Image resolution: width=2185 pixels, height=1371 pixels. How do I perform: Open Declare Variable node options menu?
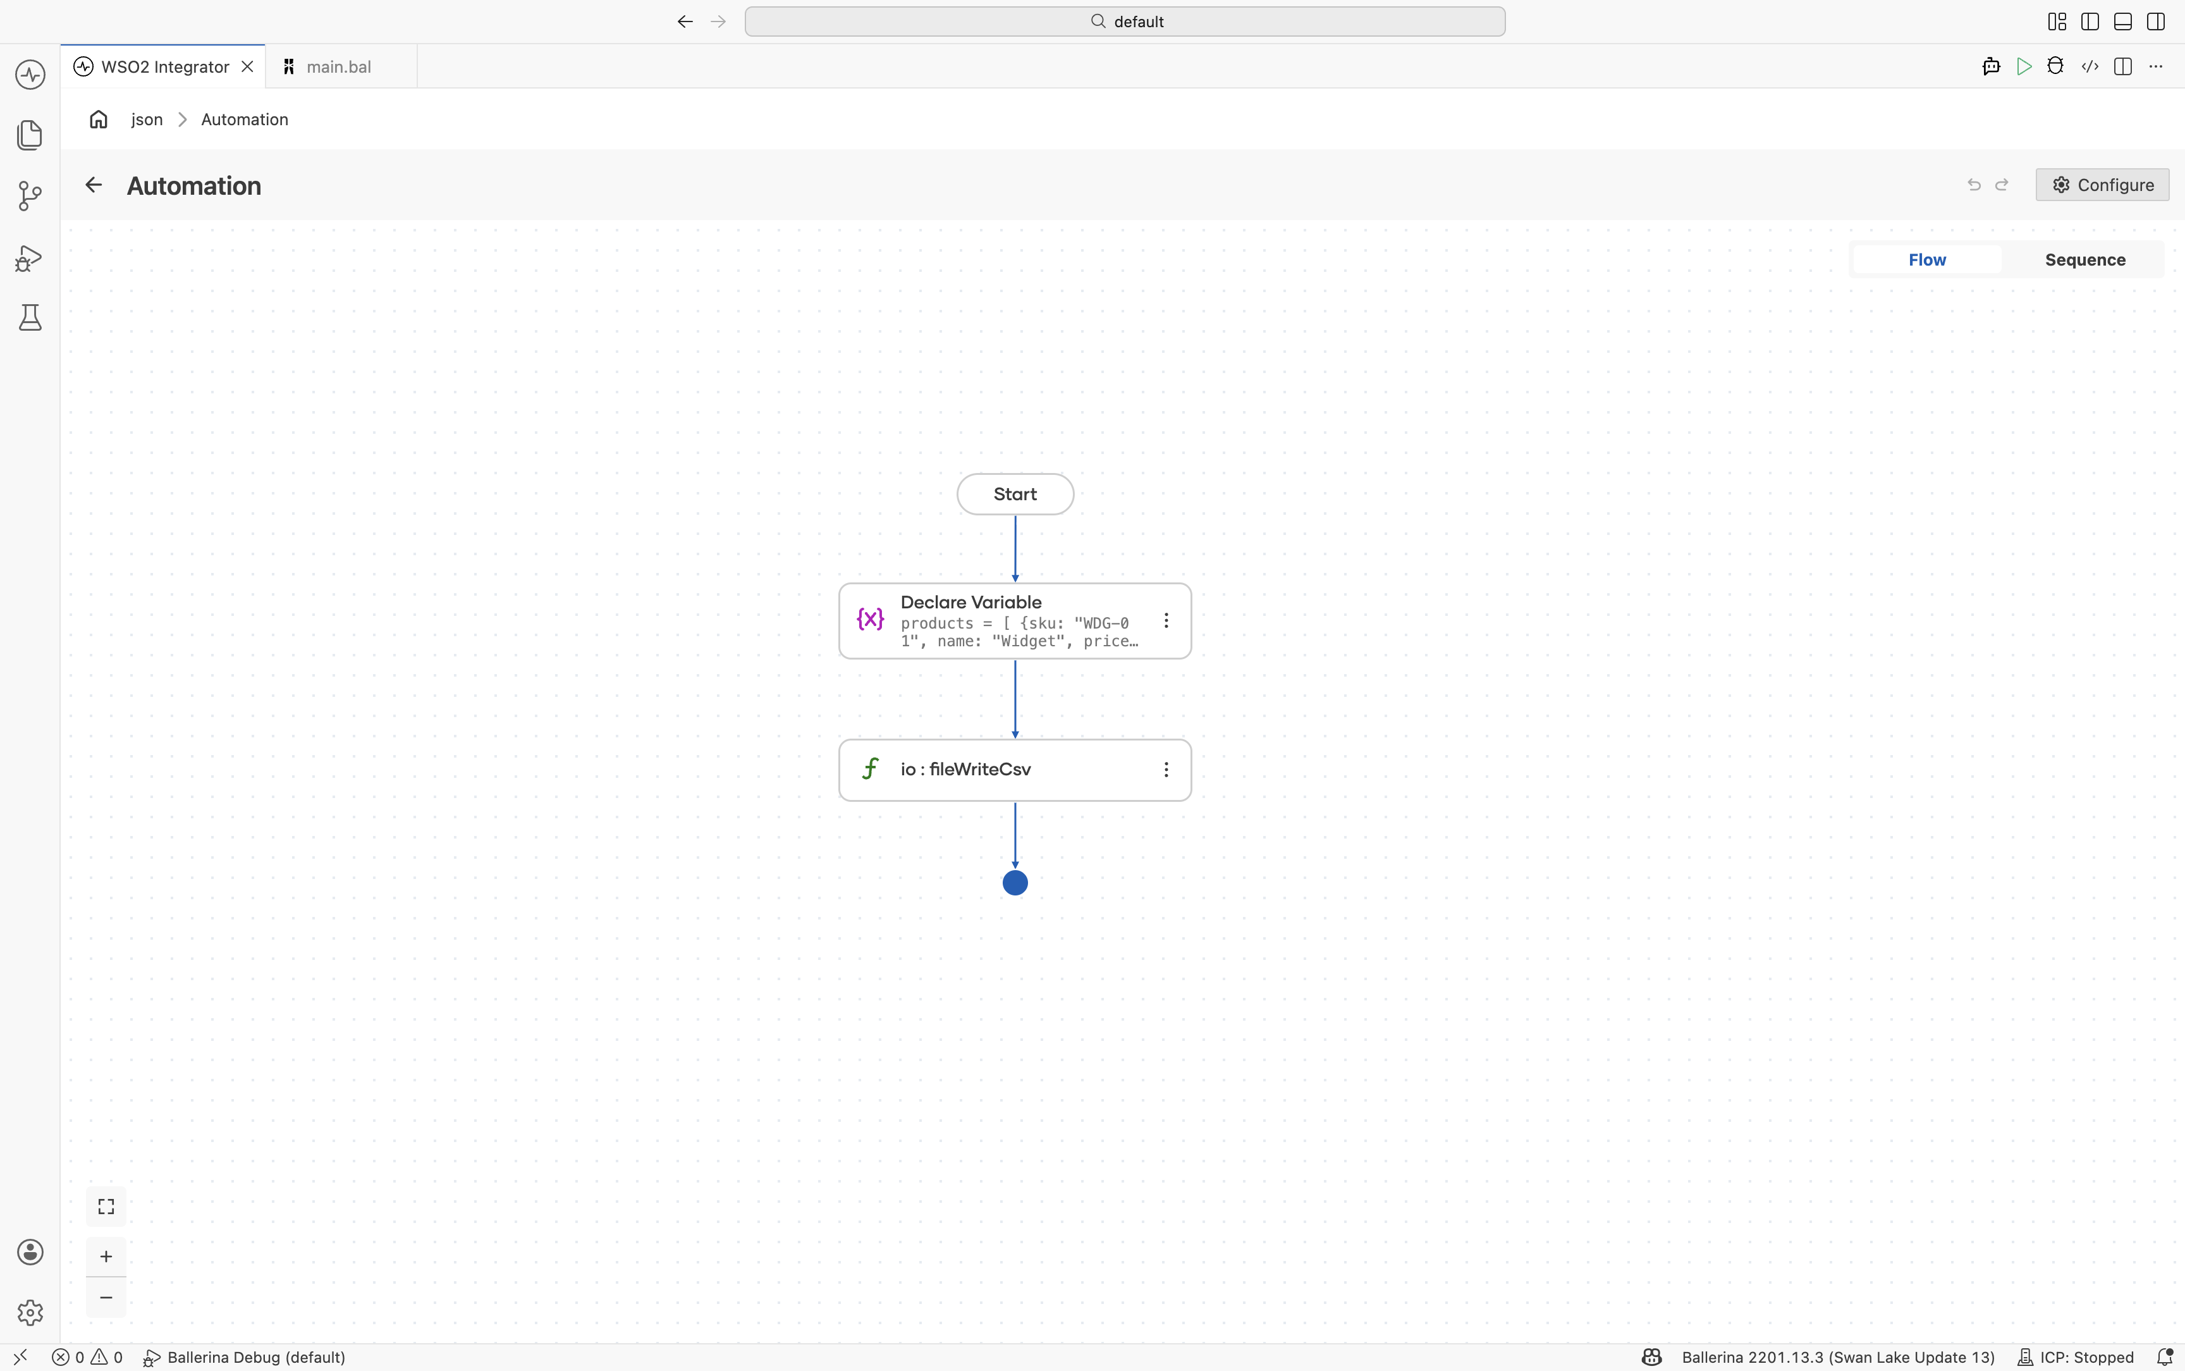pos(1166,620)
